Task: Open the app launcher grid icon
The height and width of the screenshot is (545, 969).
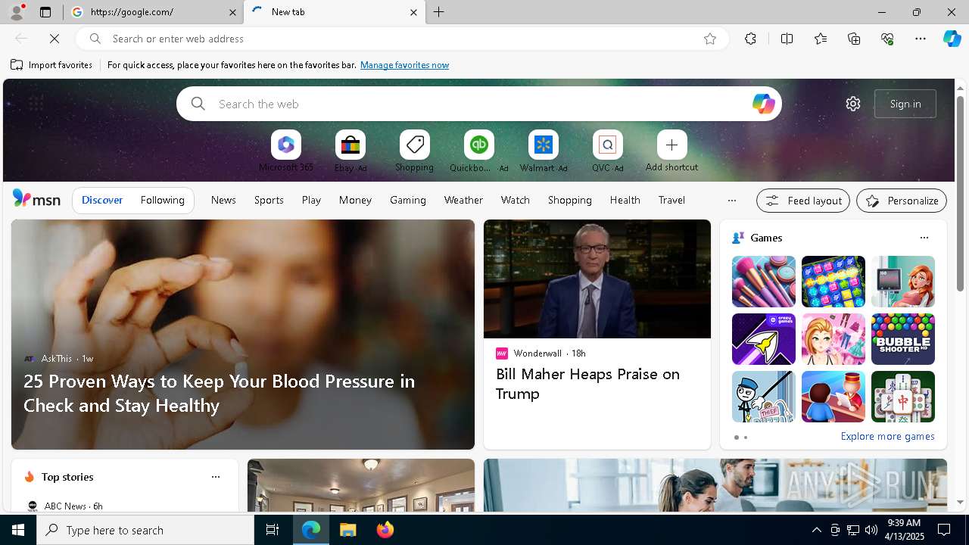Action: (x=36, y=103)
